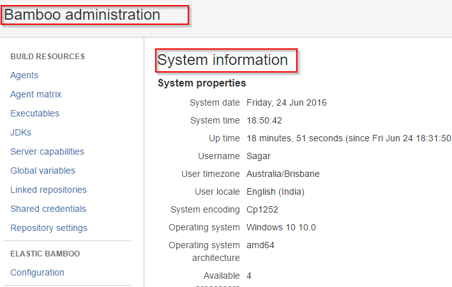Click the Operating system label
The height and width of the screenshot is (287, 452).
(x=204, y=228)
